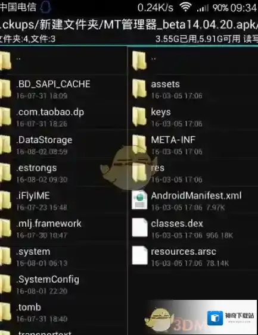The image size is (258, 335).
Task: Open the .system folder
Action: pyautogui.click(x=64, y=256)
